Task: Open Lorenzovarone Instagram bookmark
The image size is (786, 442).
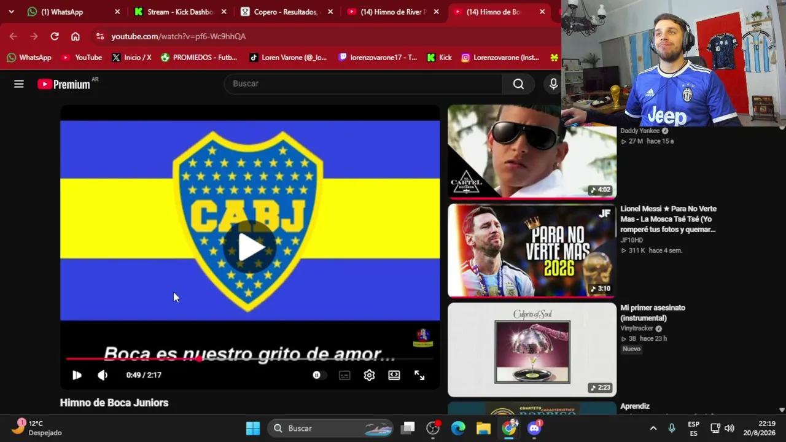Action: 500,58
